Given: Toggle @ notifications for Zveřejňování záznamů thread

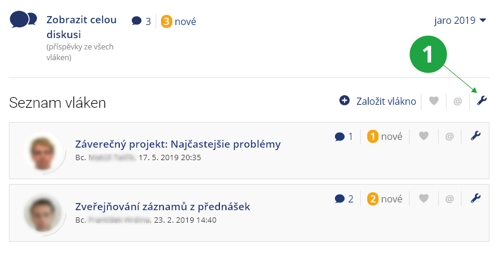Looking at the screenshot, I should pos(449,198).
